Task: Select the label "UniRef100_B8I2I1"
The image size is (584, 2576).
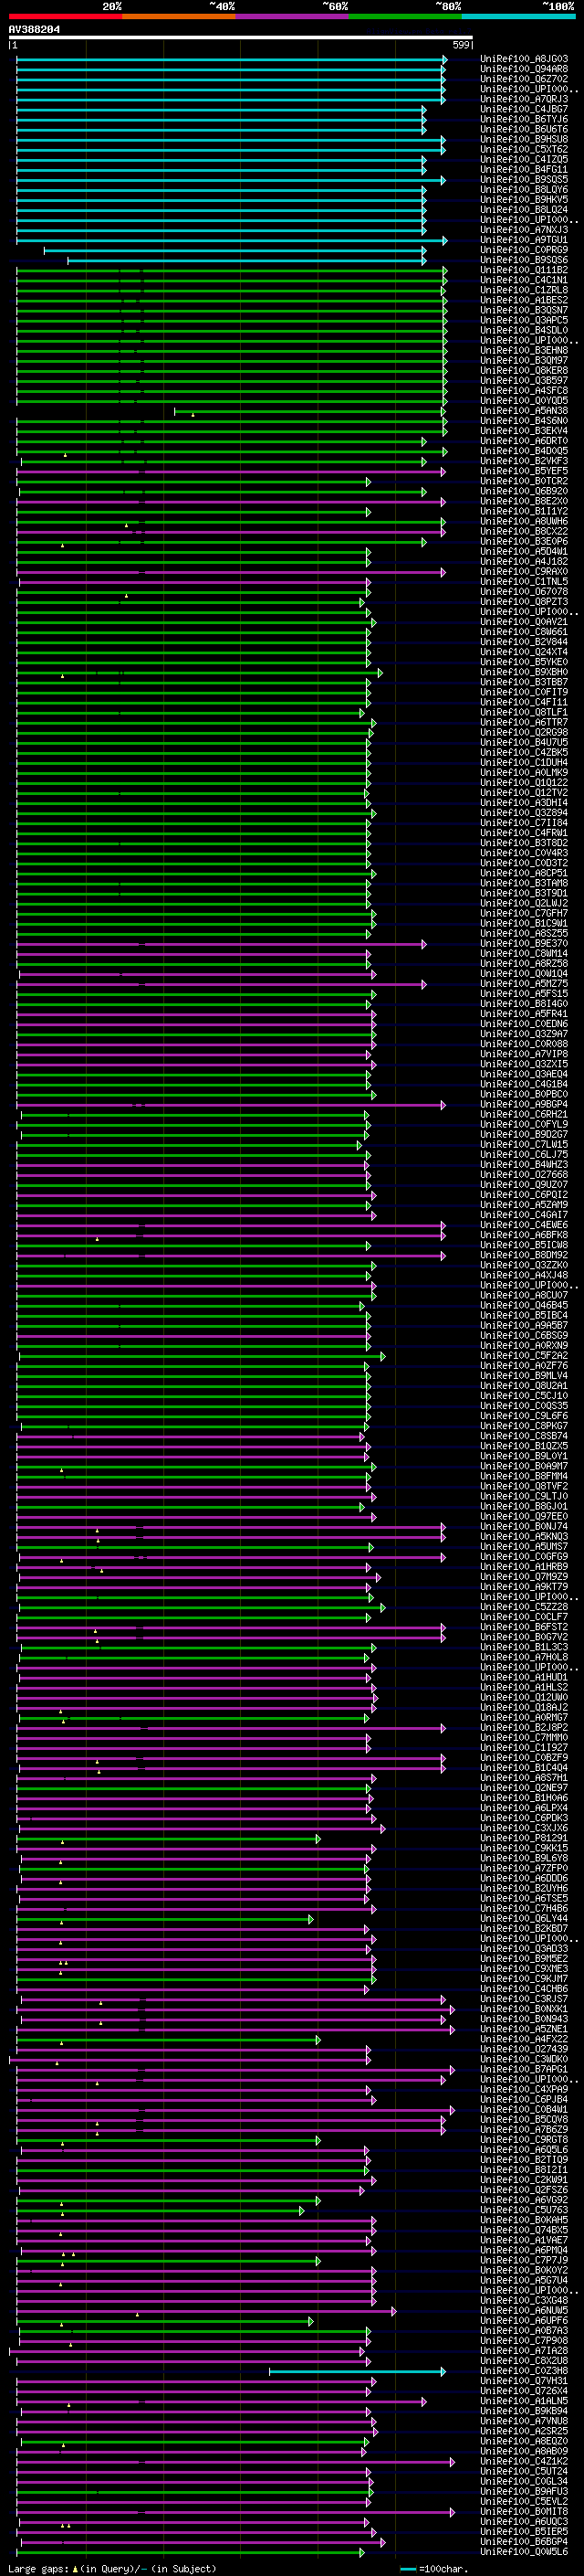Action: tap(524, 2169)
